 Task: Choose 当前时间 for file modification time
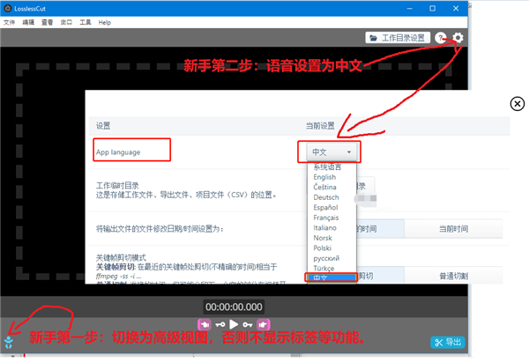point(453,229)
